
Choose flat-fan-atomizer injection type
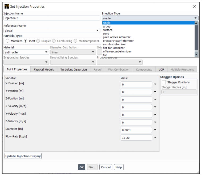coord(148,48)
